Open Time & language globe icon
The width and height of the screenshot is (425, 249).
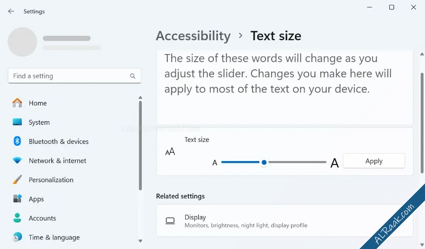pos(17,237)
